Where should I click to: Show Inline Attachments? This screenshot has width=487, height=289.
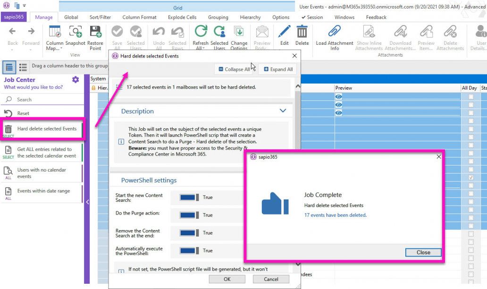[369, 38]
